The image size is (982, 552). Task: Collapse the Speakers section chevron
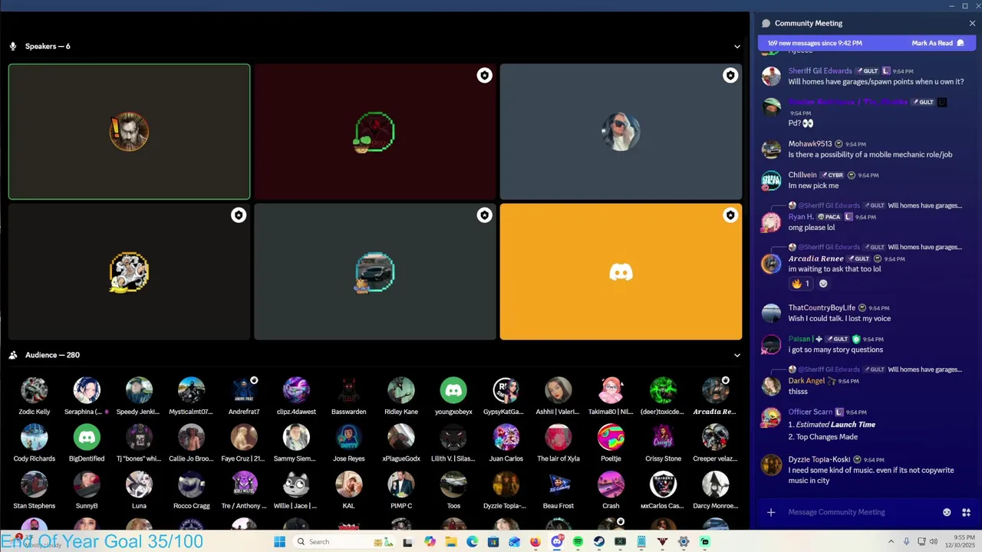pos(737,46)
